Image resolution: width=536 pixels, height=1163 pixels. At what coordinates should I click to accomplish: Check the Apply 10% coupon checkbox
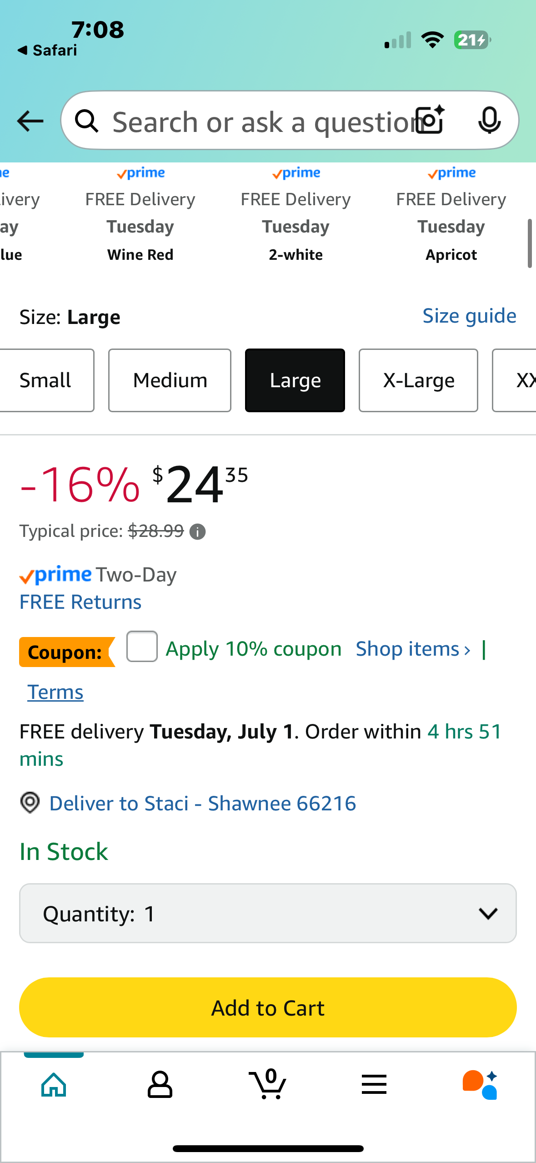coord(142,647)
